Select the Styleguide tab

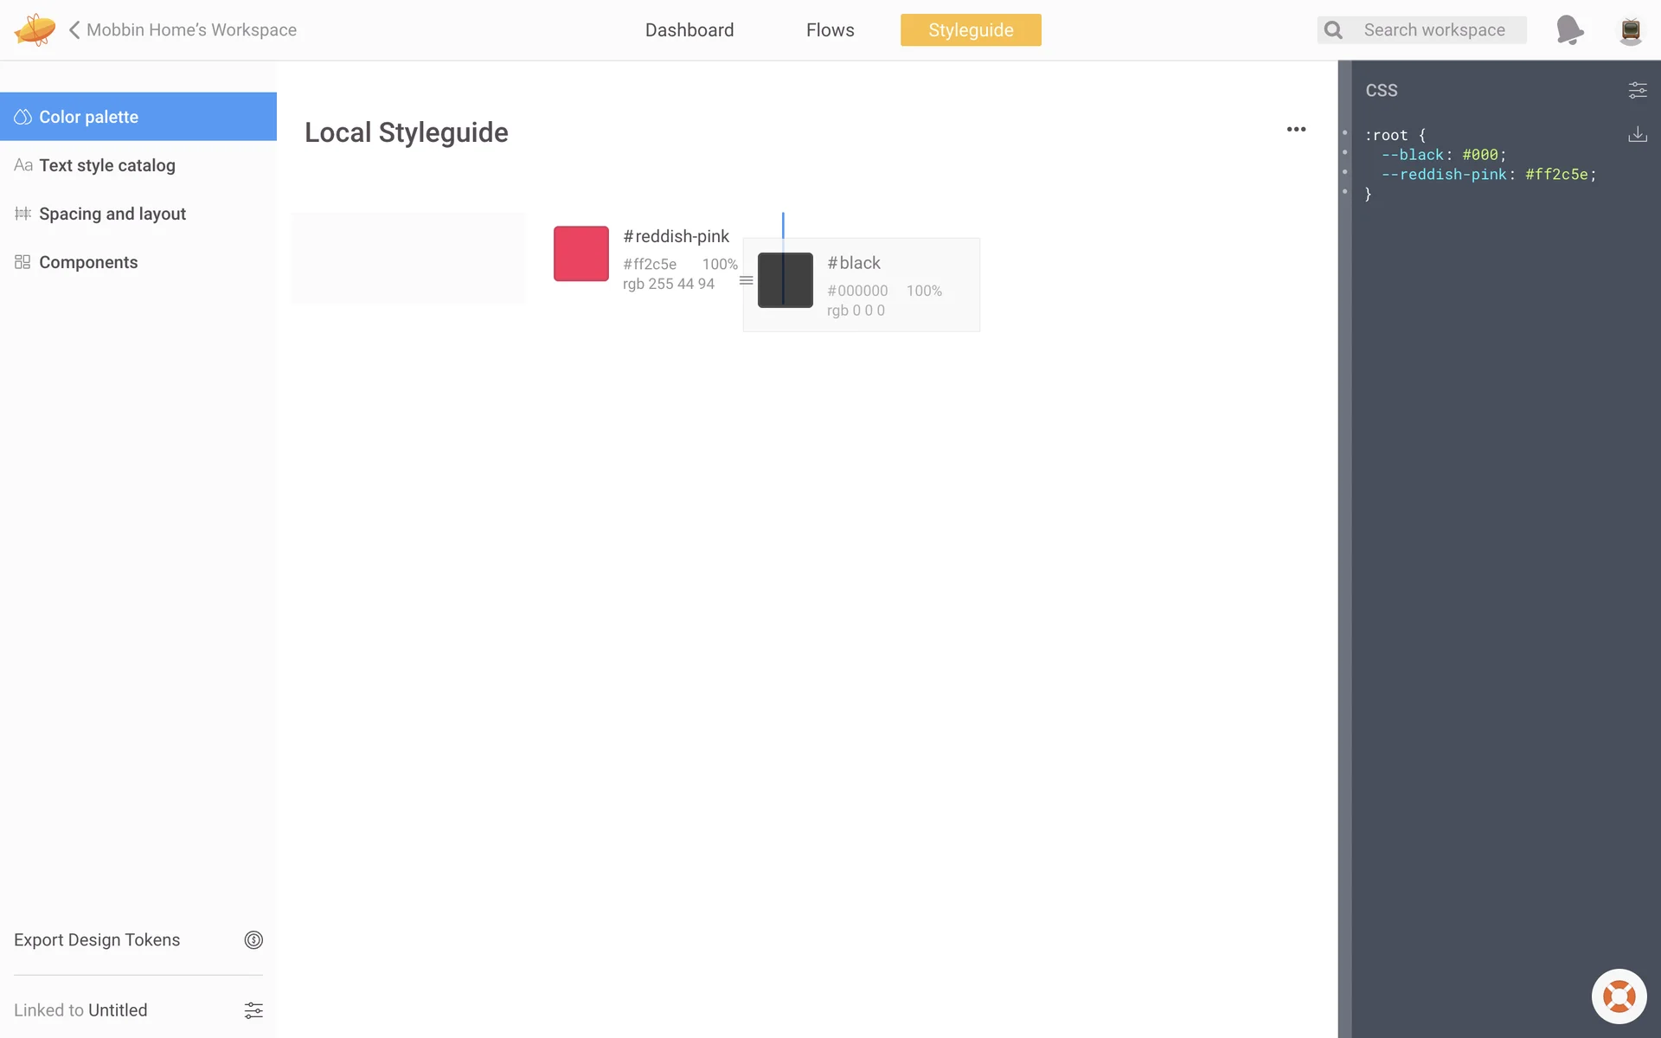click(x=970, y=30)
